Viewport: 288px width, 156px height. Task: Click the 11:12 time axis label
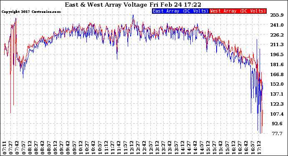106,148
